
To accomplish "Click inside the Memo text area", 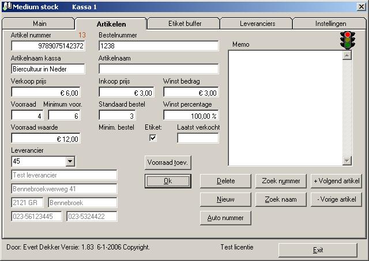I will 285,108.
